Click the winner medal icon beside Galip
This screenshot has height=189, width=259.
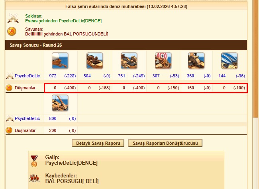34,161
